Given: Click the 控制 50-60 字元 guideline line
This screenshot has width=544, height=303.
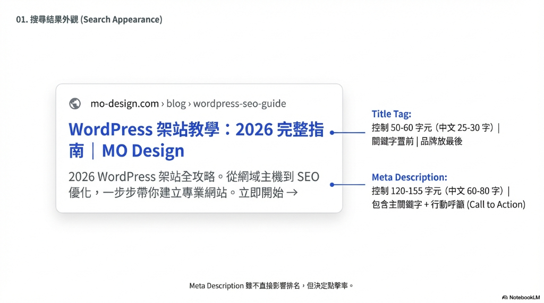Looking at the screenshot, I should click(436, 128).
